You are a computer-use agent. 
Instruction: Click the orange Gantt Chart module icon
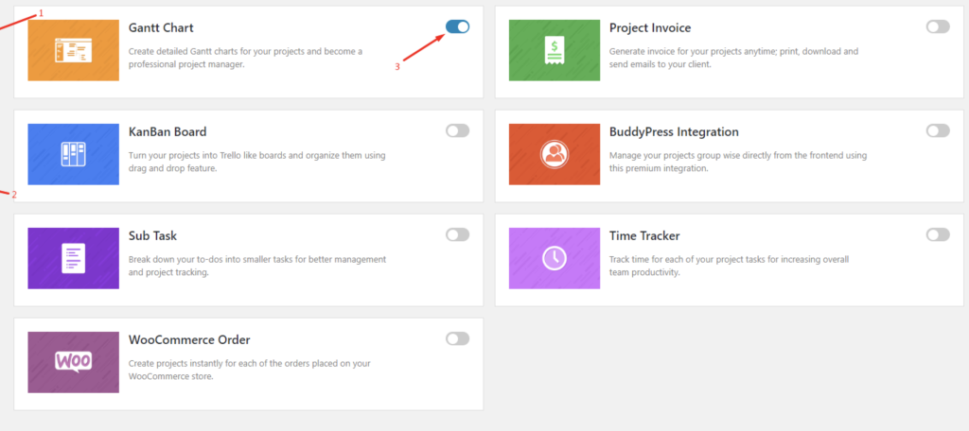(x=74, y=50)
